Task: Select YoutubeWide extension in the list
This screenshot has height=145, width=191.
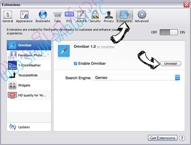Action: click(x=29, y=75)
